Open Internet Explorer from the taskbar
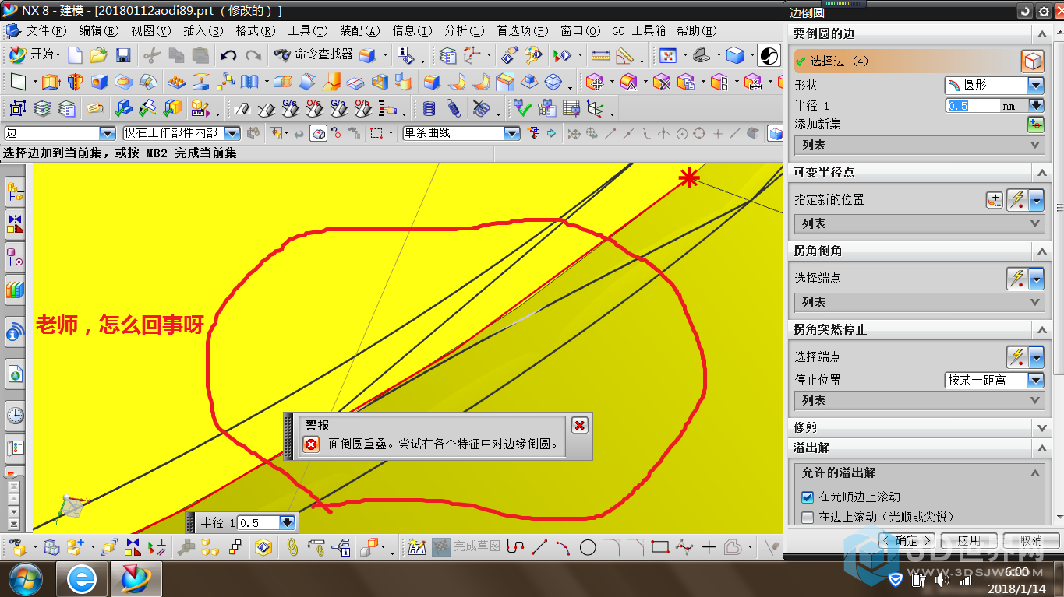 coord(81,579)
